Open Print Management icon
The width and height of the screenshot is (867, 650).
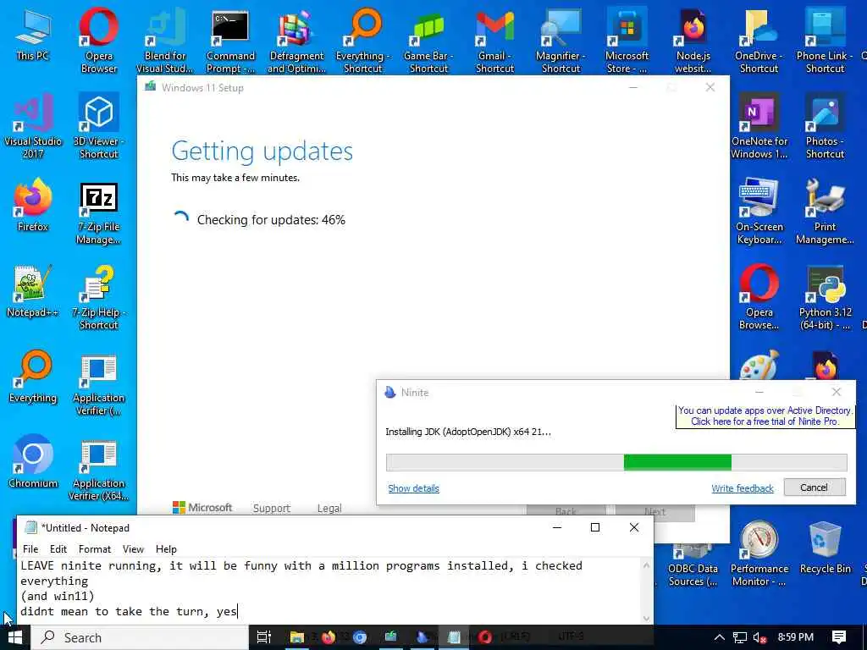click(x=825, y=212)
